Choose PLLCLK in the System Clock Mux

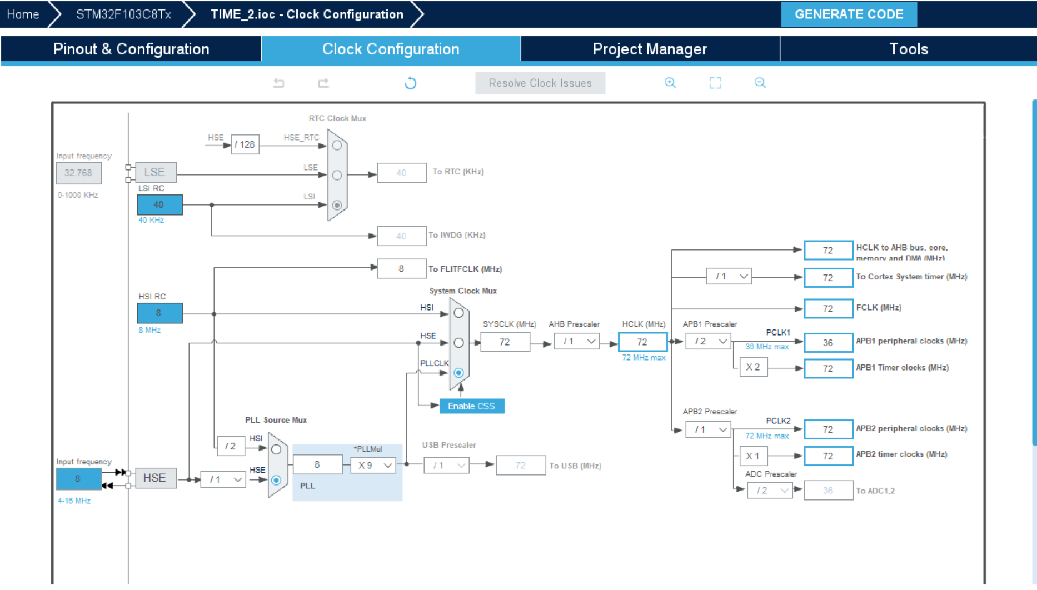click(x=458, y=373)
